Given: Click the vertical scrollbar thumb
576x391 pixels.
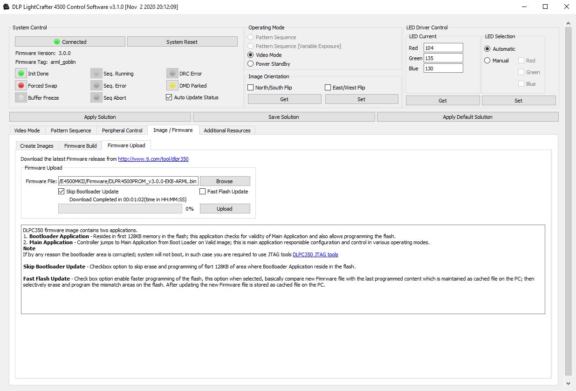Looking at the screenshot, I should click(x=568, y=201).
